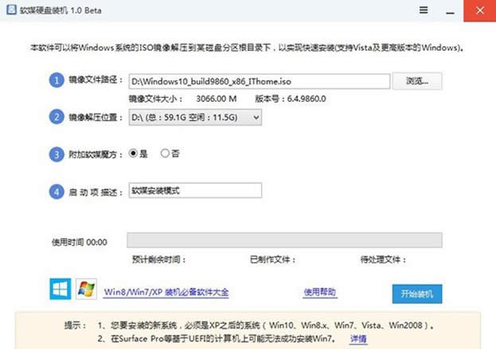
Task: Click the step 2 number badge
Action: point(56,118)
